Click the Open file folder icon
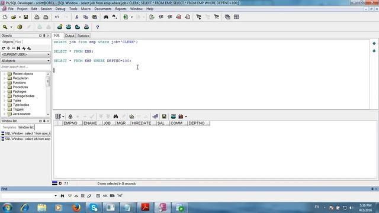This screenshot has height=213, width=379. (14, 17)
